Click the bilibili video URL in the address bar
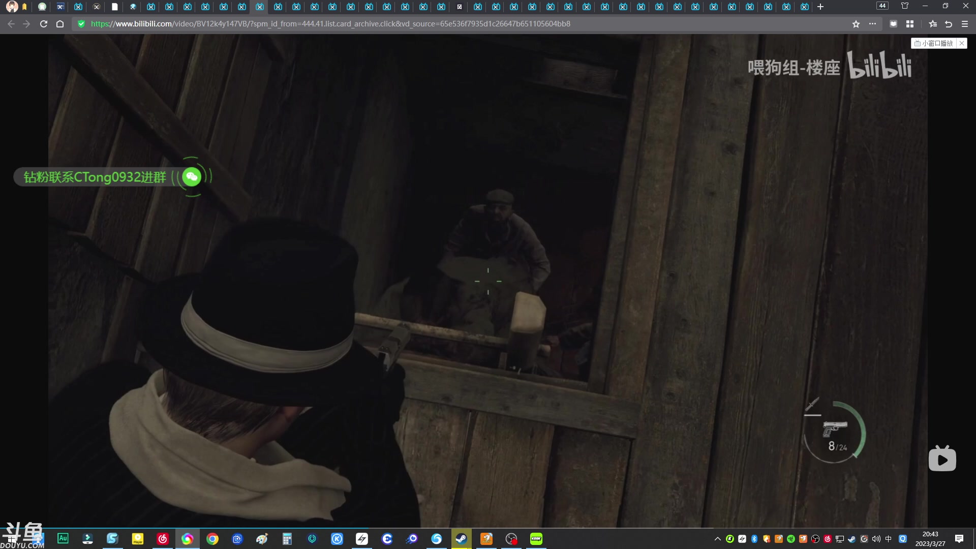The width and height of the screenshot is (976, 549). 330,24
